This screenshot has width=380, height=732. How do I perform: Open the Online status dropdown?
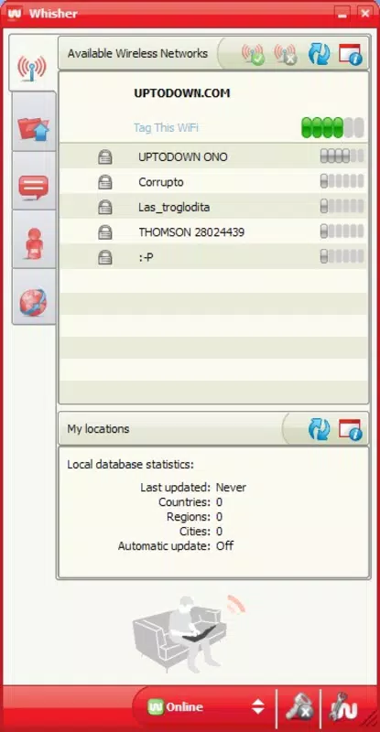pos(205,706)
